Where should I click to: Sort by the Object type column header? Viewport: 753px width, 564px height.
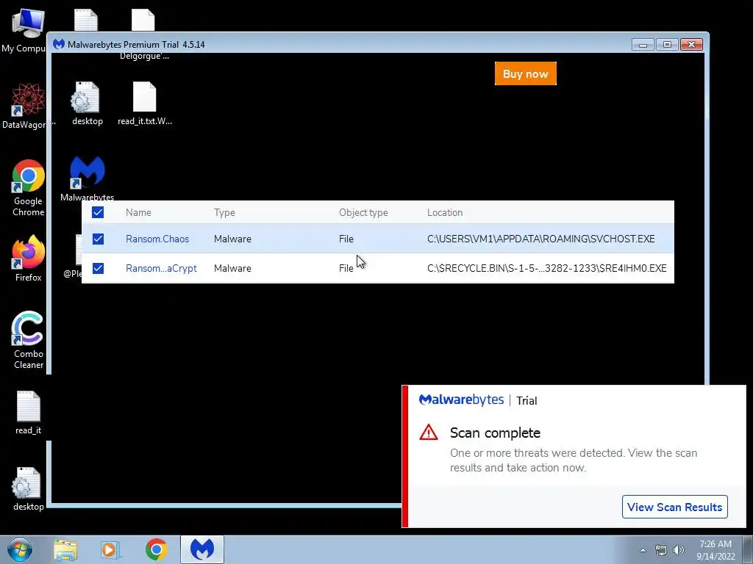(363, 212)
